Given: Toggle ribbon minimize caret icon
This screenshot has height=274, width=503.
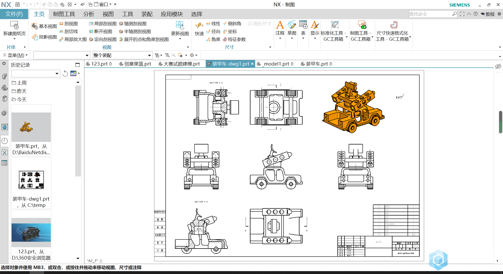Looking at the screenshot, I should [469, 14].
